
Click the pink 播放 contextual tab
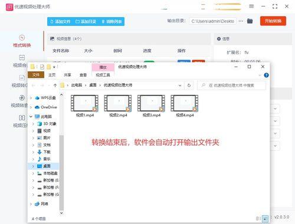pos(103,67)
